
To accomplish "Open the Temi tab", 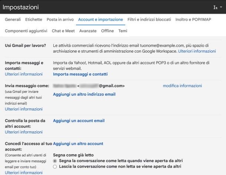I will [x=123, y=31].
